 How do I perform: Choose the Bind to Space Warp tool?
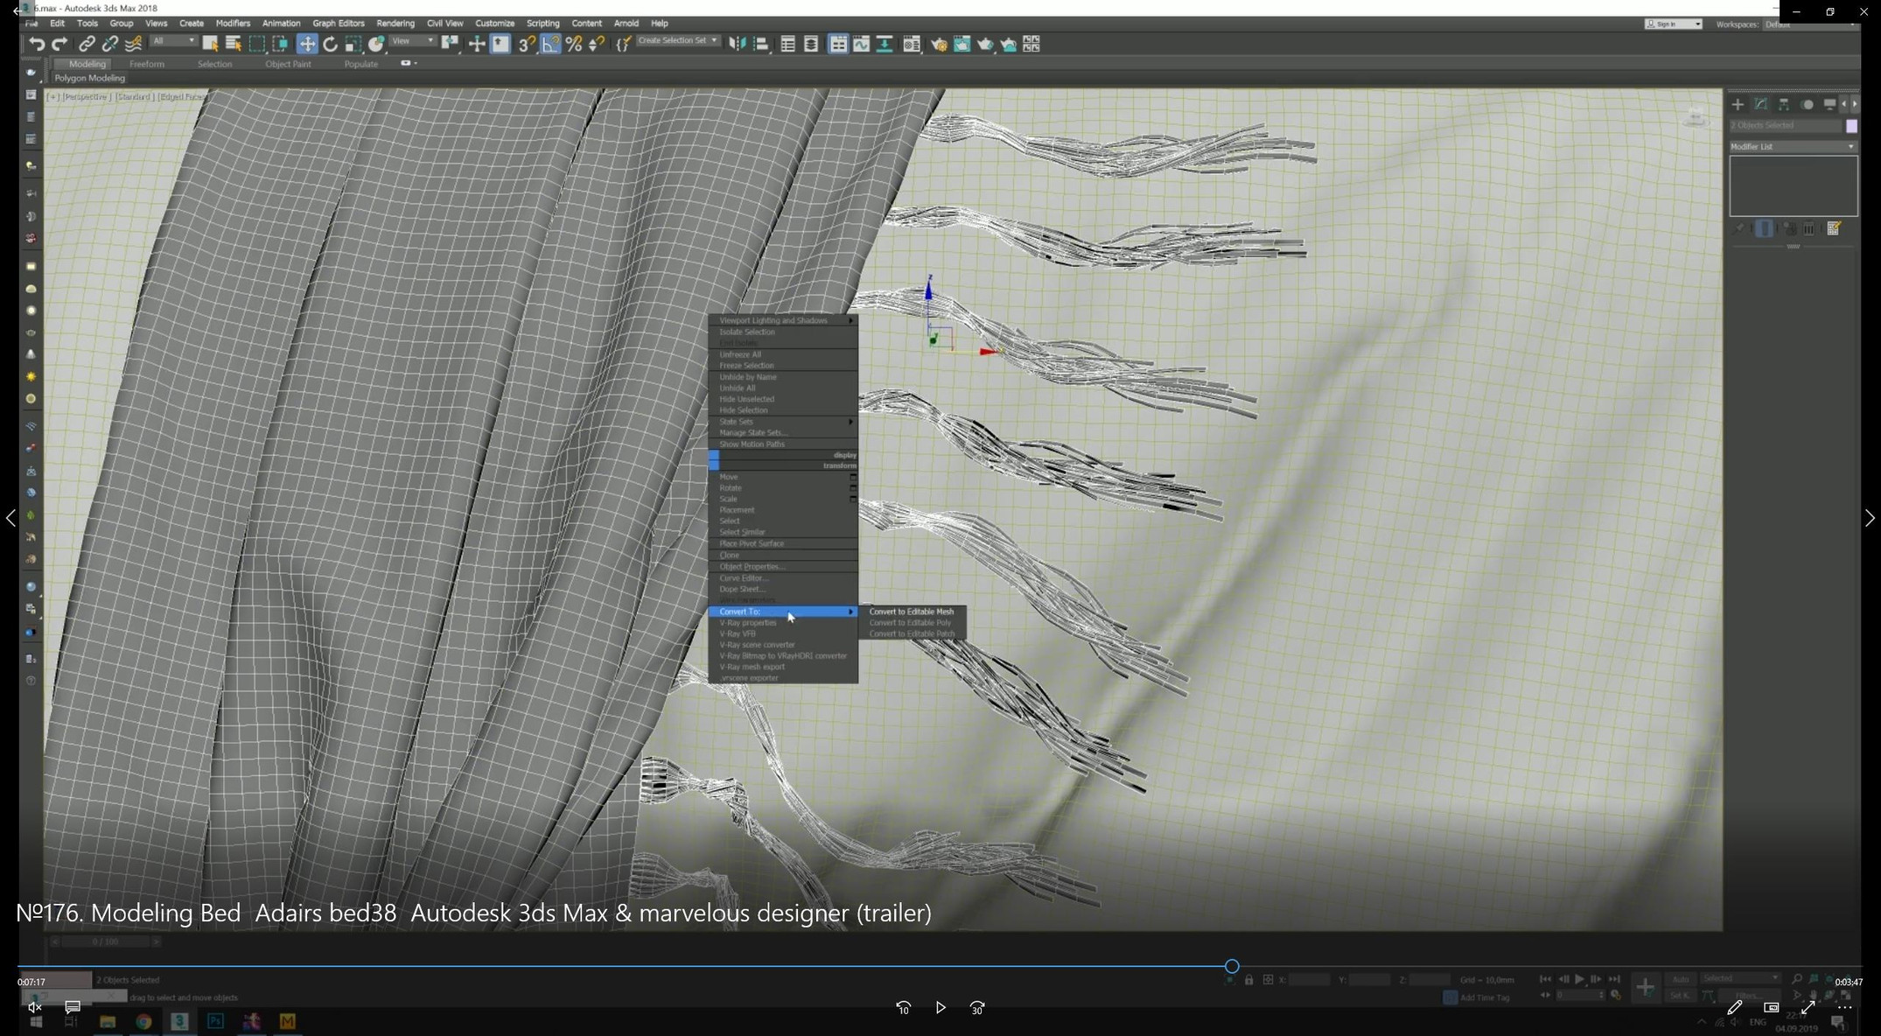[134, 44]
